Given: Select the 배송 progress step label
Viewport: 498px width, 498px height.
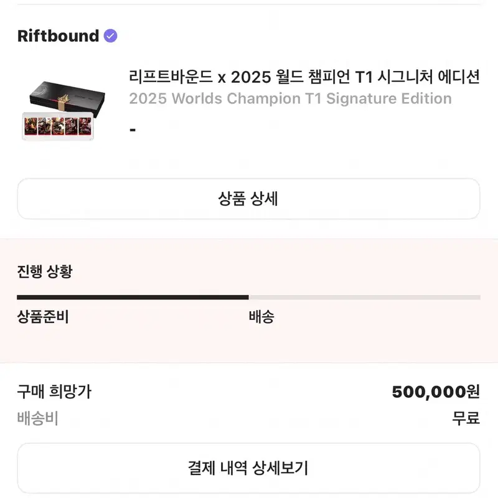Looking at the screenshot, I should 261,317.
